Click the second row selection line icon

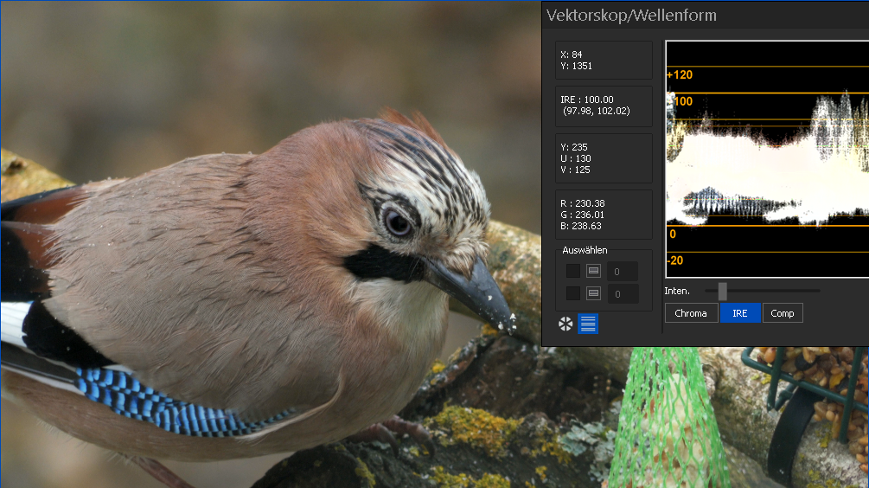[x=593, y=292]
